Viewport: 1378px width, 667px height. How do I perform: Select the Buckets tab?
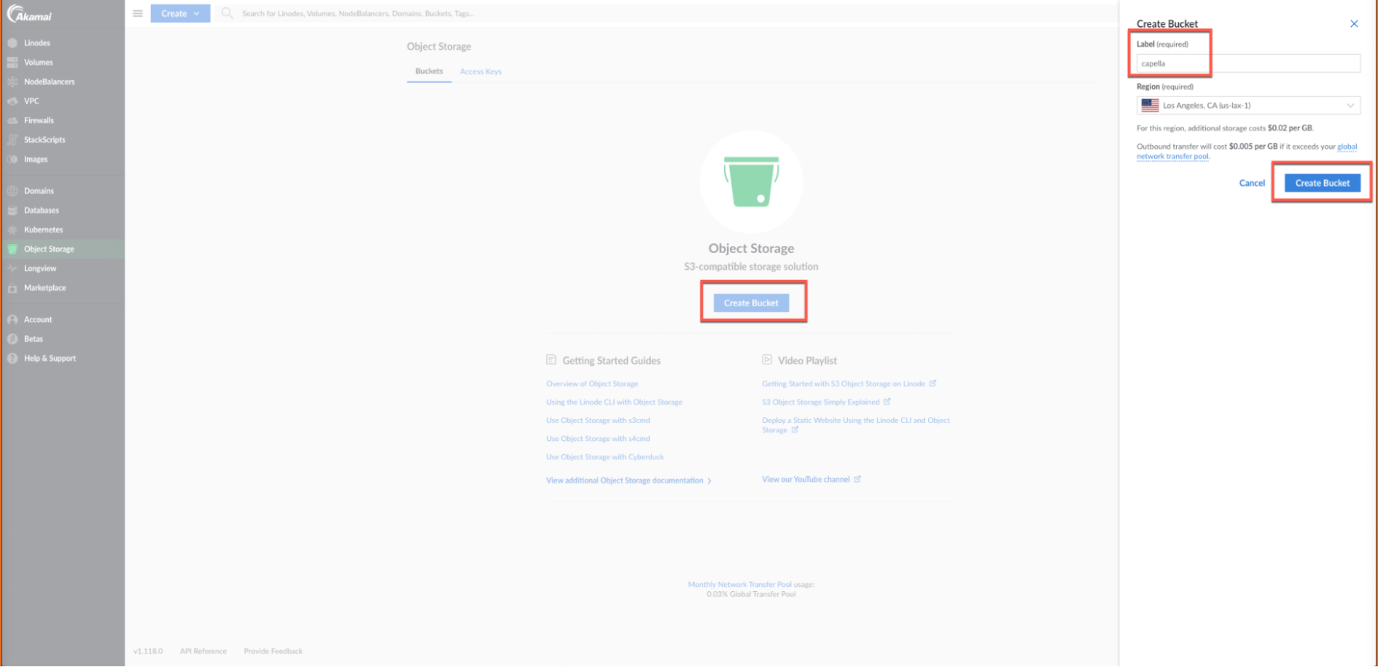click(x=429, y=72)
